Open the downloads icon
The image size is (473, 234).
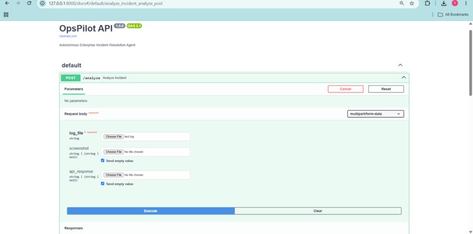444,4
